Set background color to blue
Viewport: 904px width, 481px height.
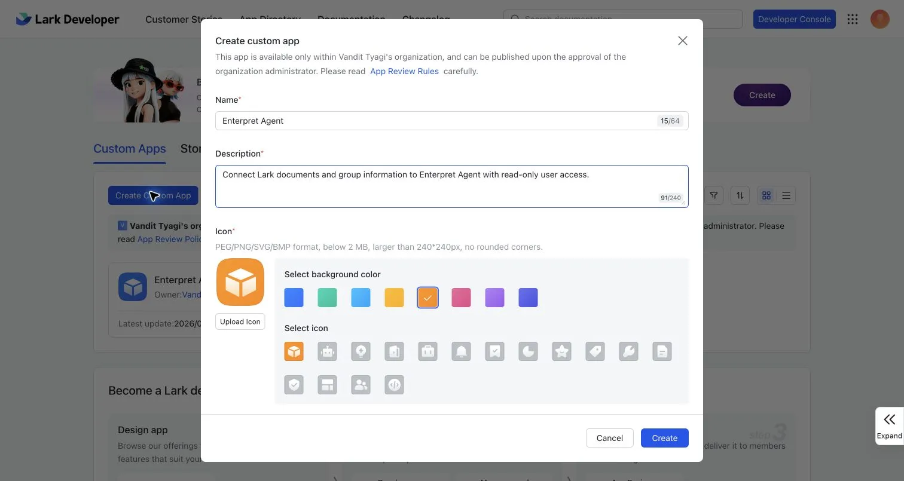tap(294, 298)
